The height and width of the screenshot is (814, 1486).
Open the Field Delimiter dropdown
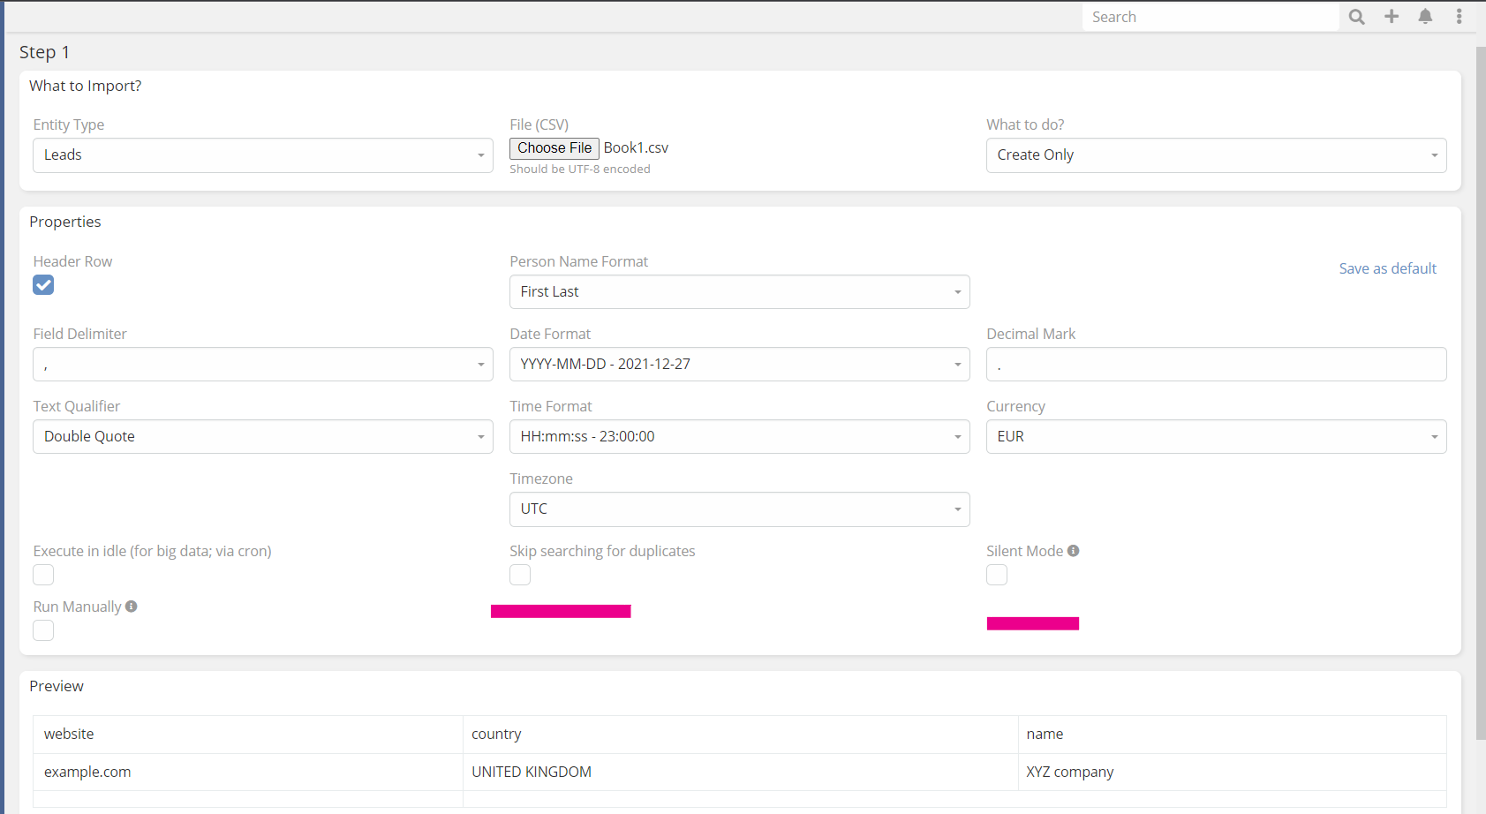263,365
